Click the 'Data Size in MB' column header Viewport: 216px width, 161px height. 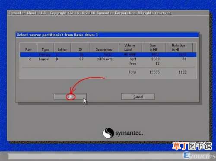(179, 47)
